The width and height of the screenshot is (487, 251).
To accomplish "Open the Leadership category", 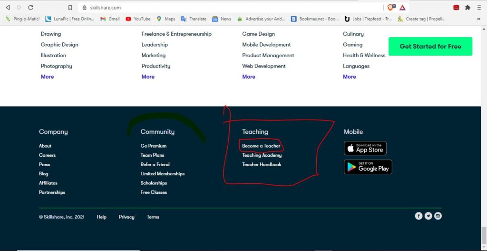I will pos(155,44).
